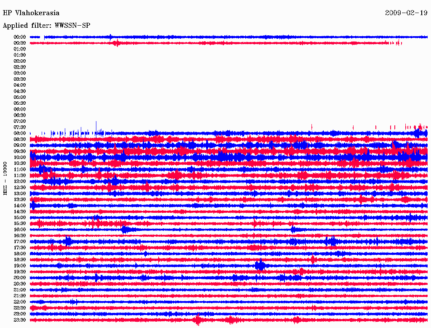Select the 15:00 time label
This screenshot has height=328, width=431.
19,217
